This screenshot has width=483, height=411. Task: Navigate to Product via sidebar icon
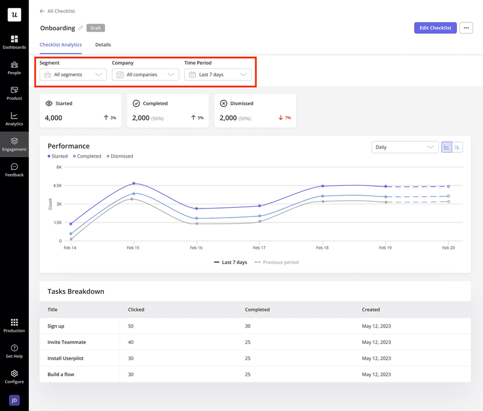pos(14,92)
